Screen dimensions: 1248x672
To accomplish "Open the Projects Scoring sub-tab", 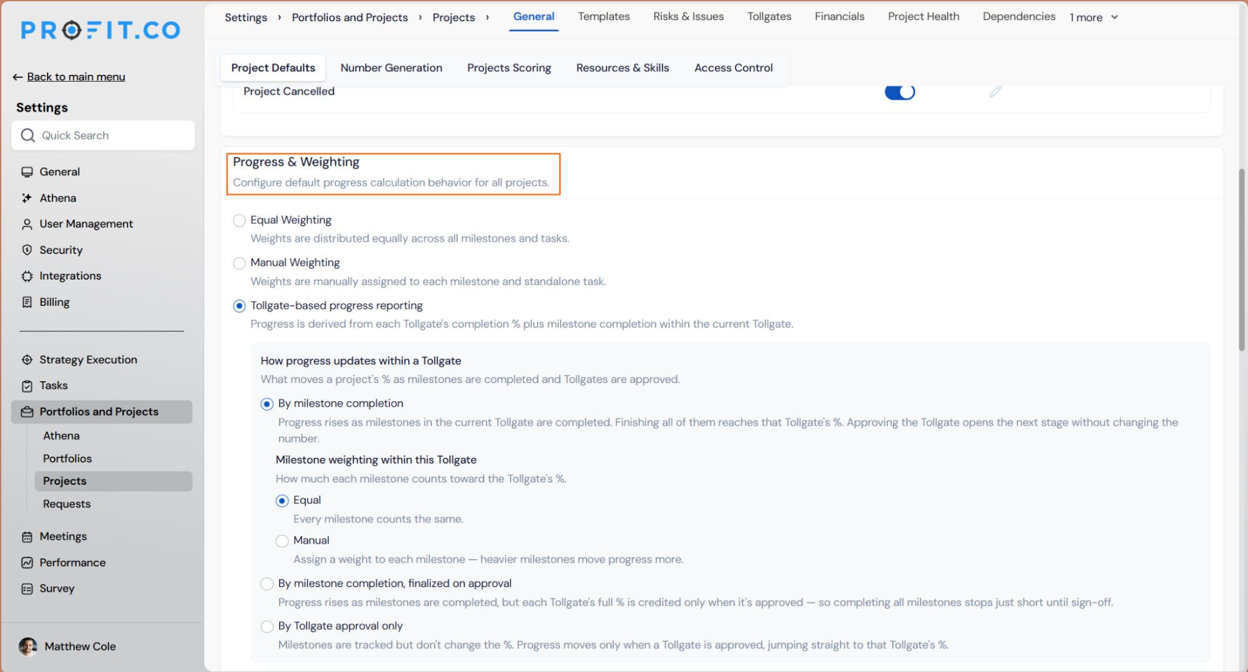I will [509, 68].
